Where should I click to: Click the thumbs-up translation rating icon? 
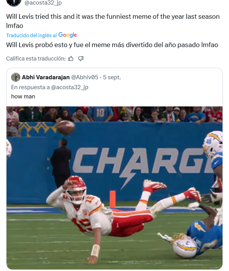(71, 59)
